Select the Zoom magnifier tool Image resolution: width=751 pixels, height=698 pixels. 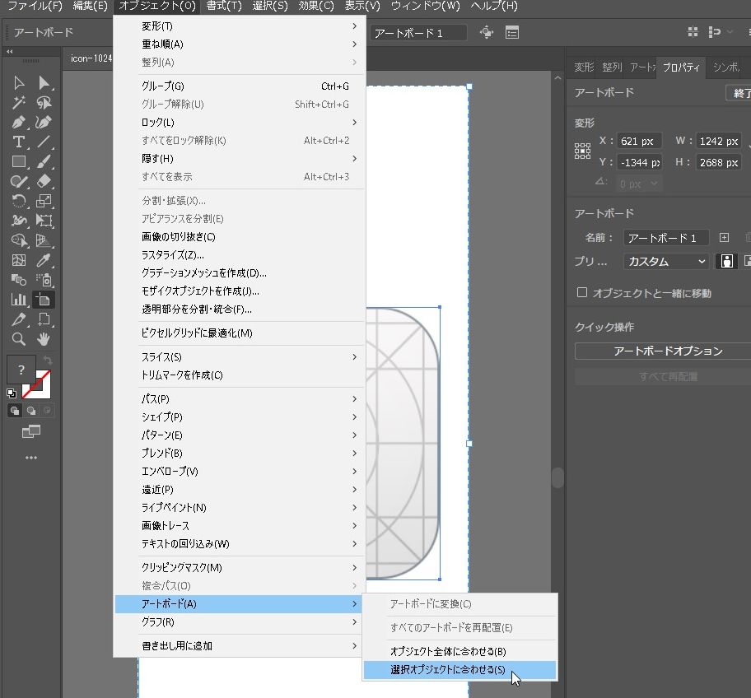tap(19, 339)
